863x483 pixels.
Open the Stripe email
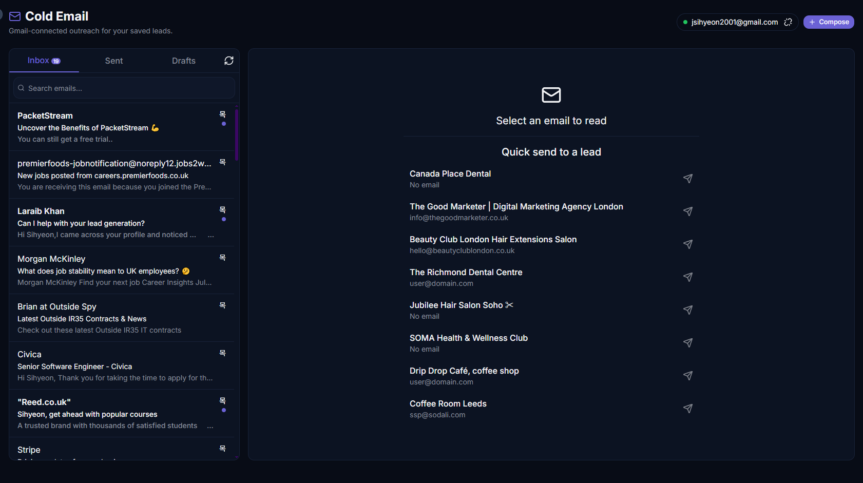(122, 449)
